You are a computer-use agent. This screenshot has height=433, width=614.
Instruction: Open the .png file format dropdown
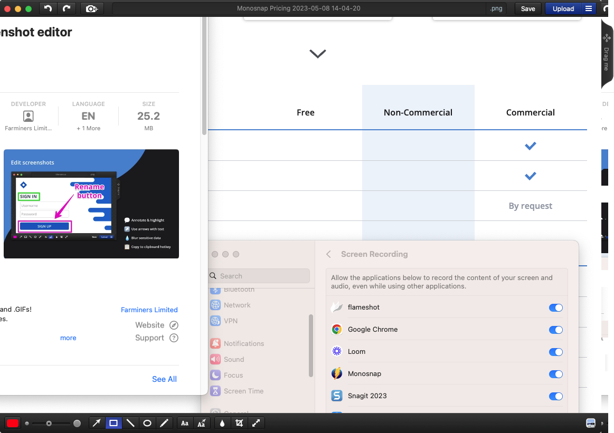pyautogui.click(x=496, y=8)
